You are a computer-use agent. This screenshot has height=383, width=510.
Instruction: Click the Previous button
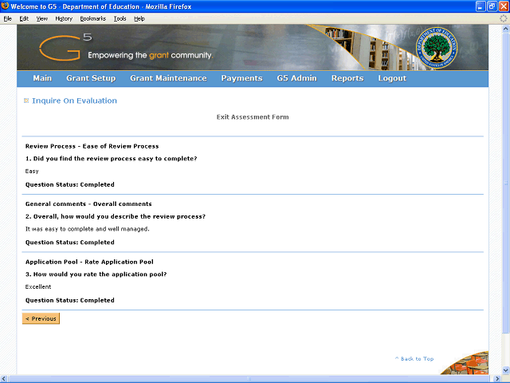click(41, 318)
